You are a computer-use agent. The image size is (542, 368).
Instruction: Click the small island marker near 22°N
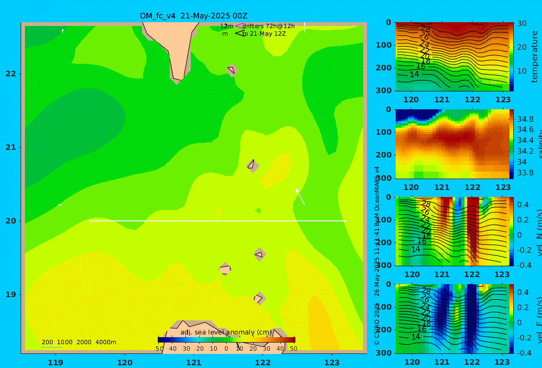tap(232, 70)
